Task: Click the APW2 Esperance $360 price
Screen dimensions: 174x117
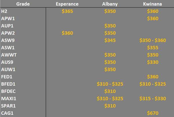Action: (x=67, y=33)
